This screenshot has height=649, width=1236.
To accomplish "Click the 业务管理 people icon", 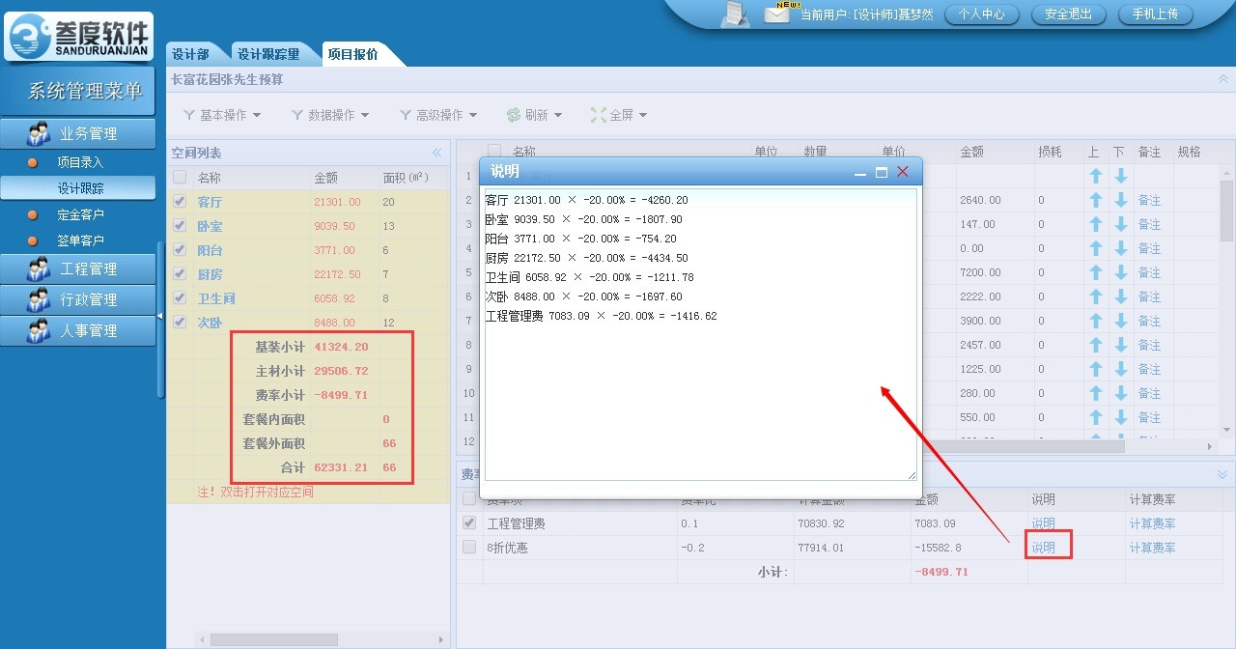I will (x=39, y=133).
